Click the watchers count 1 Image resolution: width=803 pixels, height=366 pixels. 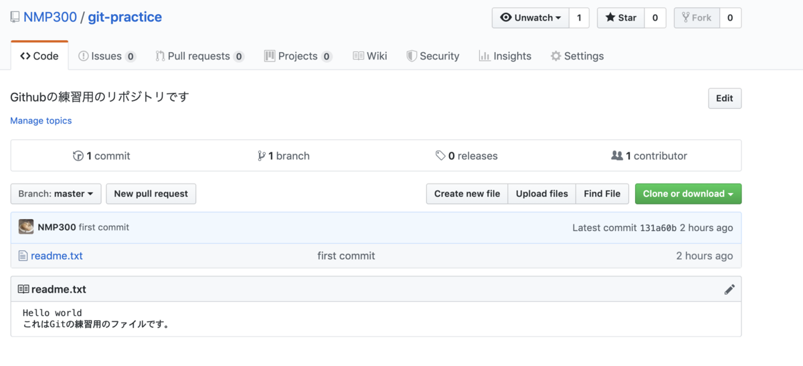tap(579, 18)
